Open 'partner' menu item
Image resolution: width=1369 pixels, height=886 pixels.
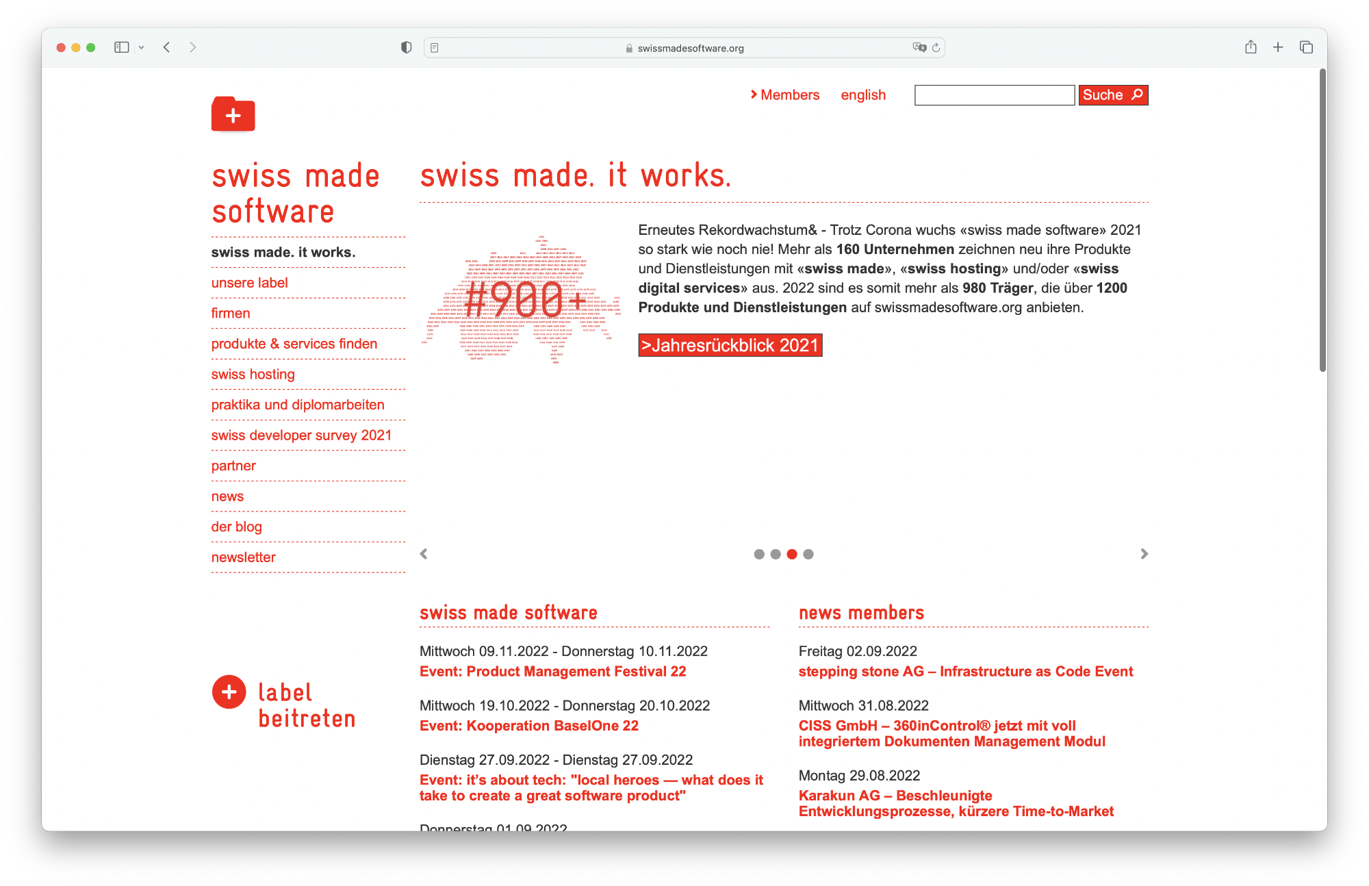point(233,466)
